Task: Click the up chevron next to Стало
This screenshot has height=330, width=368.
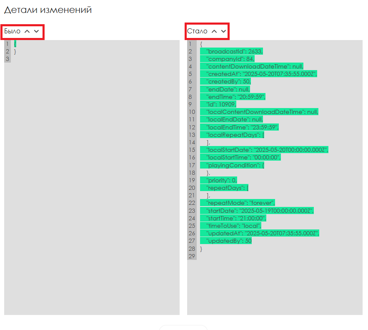Action: (x=214, y=31)
